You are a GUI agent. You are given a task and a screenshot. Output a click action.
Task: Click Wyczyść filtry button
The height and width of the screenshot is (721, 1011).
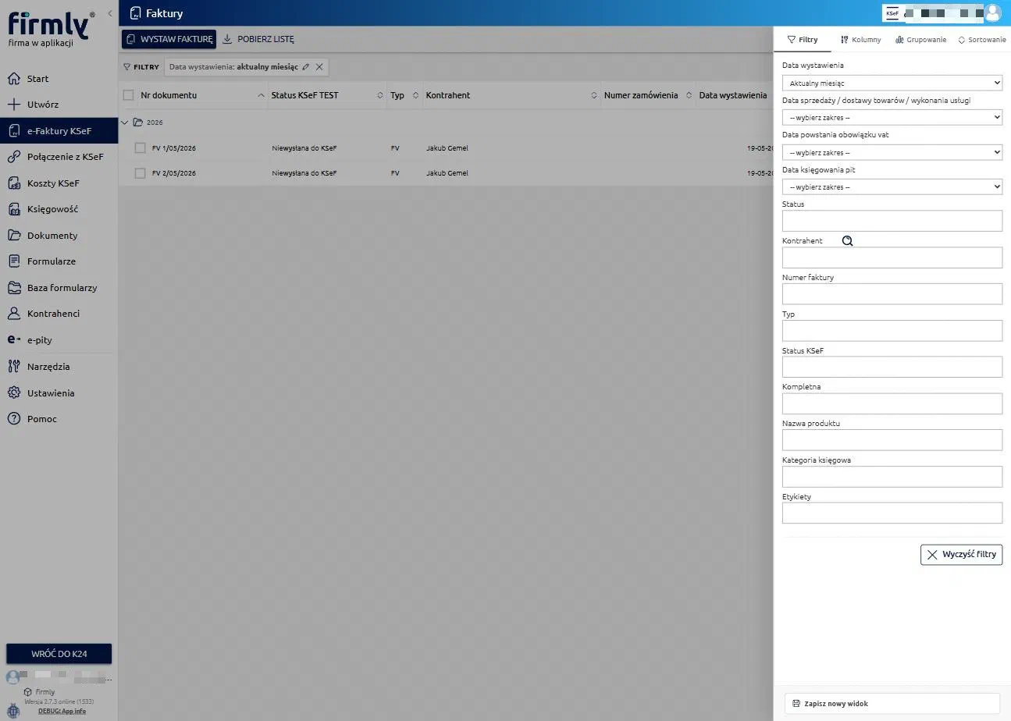[961, 555]
